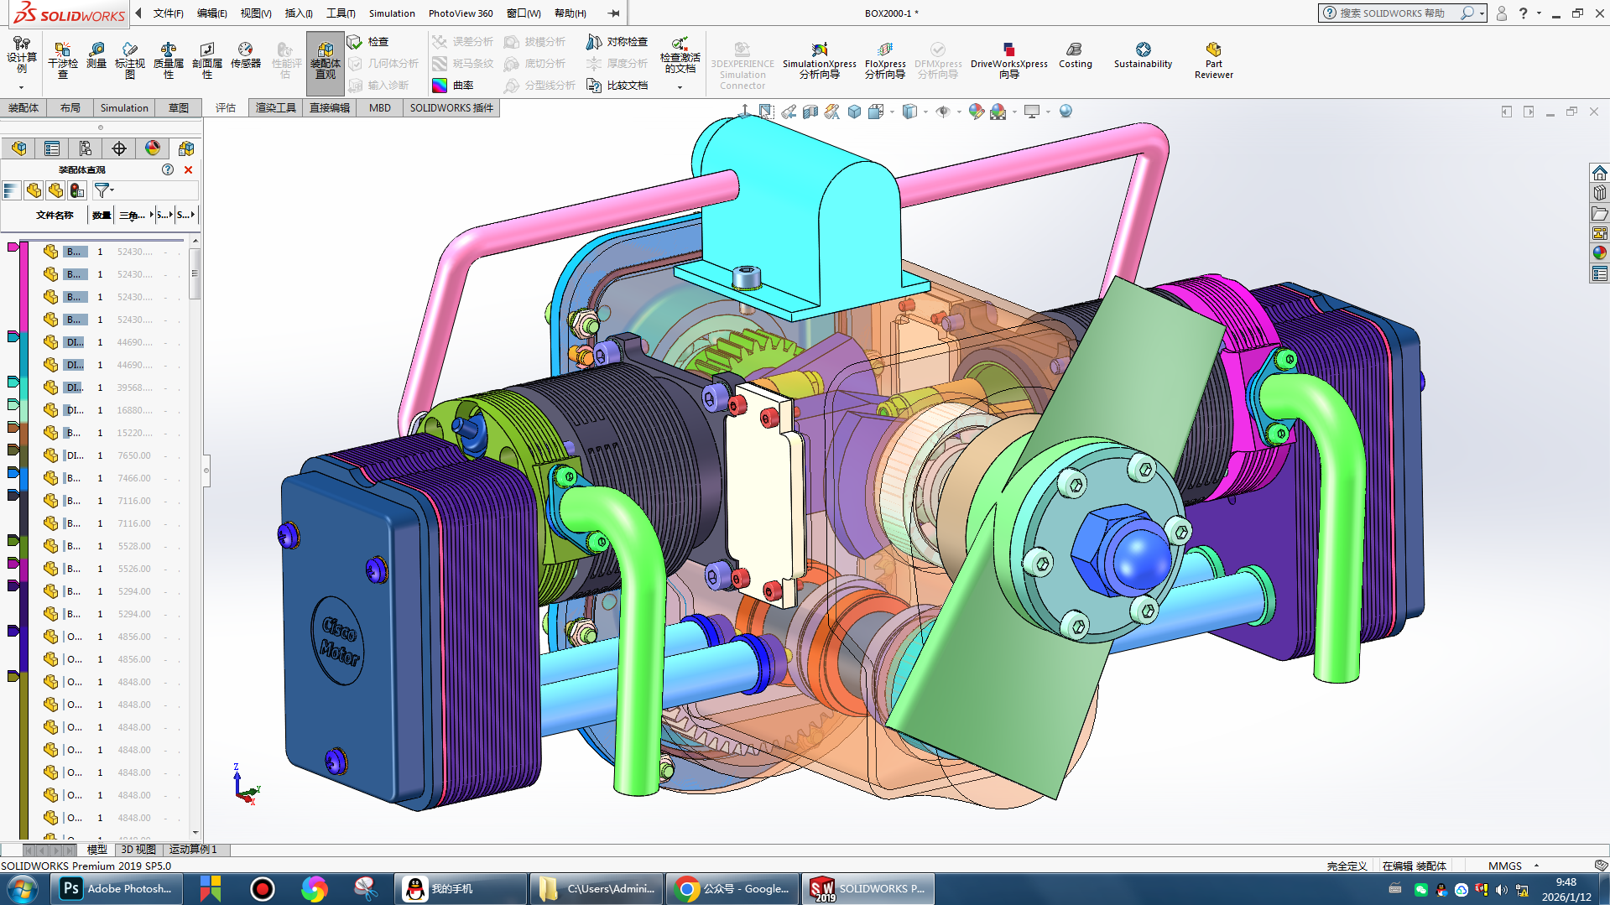Expand Check Active Document dropdown arrow

click(x=680, y=87)
